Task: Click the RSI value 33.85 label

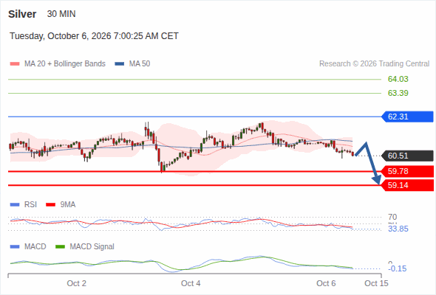Action: pyautogui.click(x=398, y=229)
